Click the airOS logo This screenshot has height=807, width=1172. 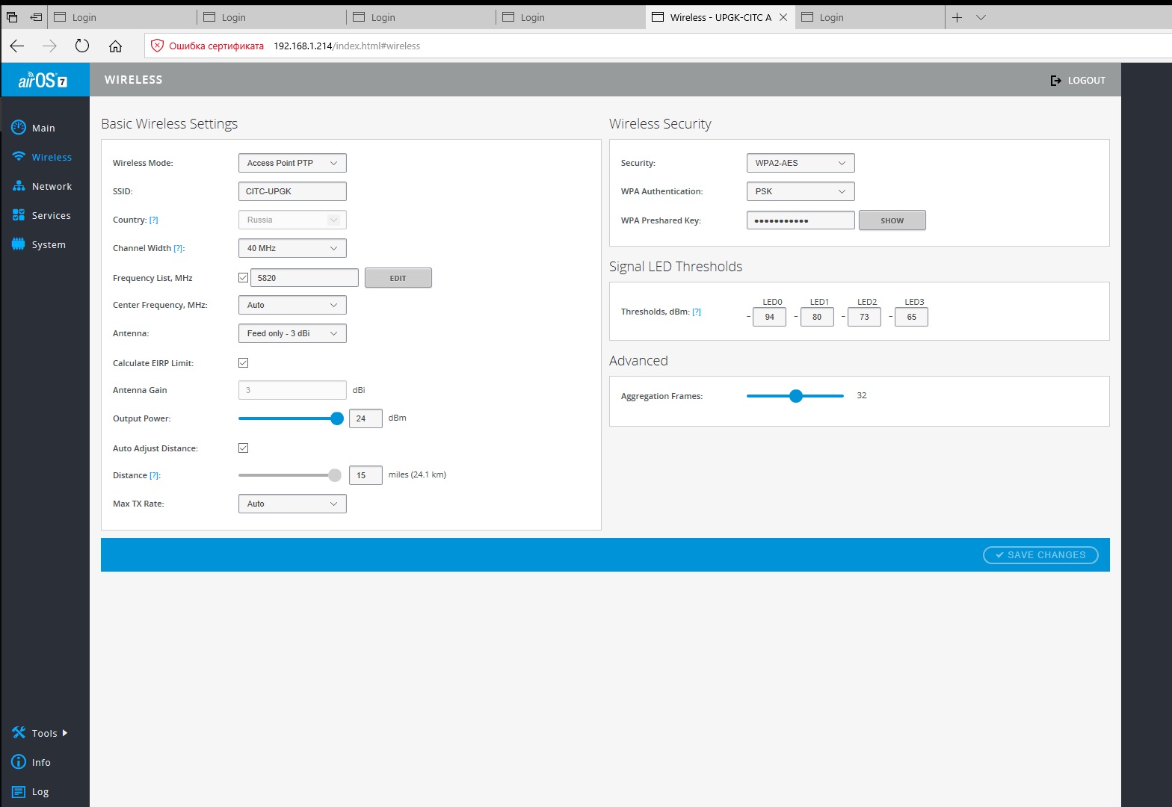(43, 80)
